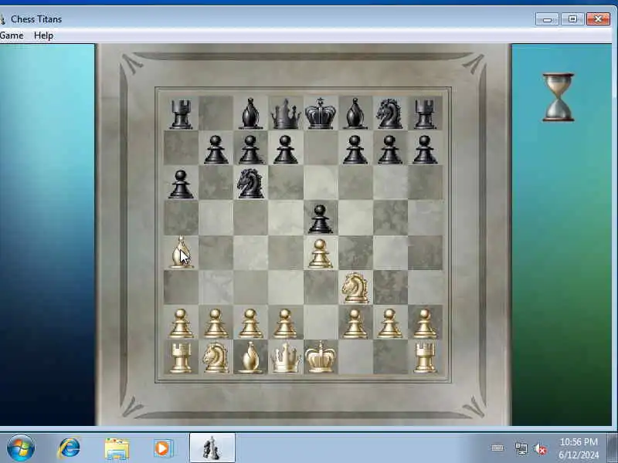Click the black pawn on b7
Image resolution: width=618 pixels, height=463 pixels.
pyautogui.click(x=216, y=150)
